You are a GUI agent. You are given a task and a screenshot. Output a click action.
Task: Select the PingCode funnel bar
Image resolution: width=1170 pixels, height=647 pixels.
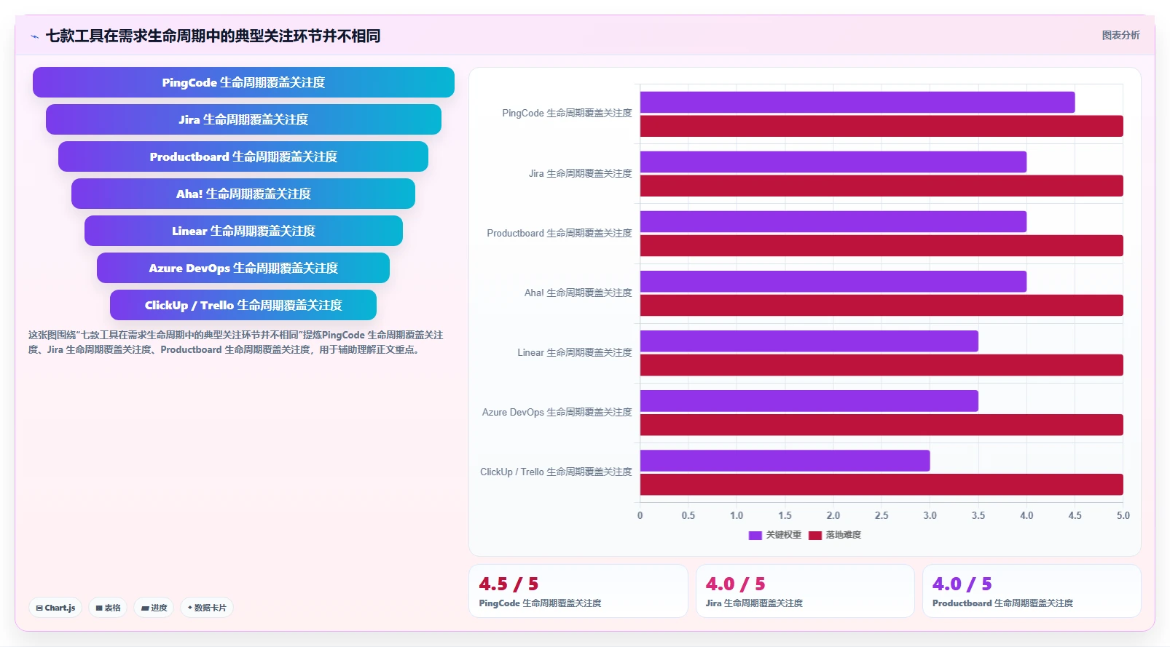tap(243, 82)
